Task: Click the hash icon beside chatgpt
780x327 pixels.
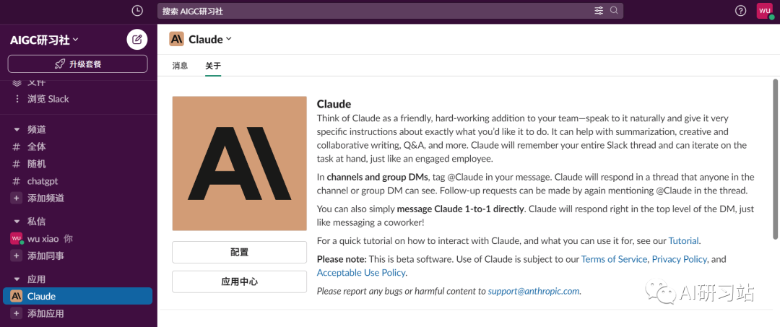Action: (x=17, y=181)
